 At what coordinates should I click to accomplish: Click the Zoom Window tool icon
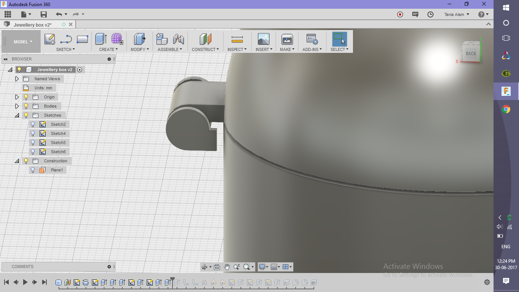pyautogui.click(x=247, y=267)
